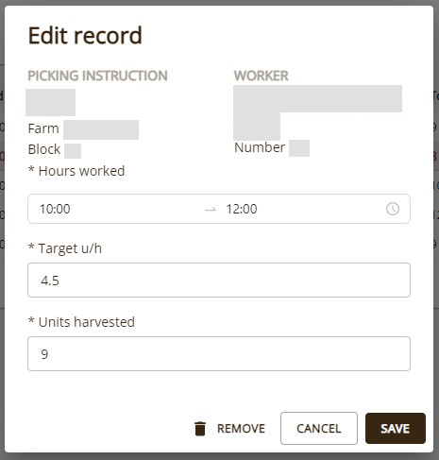Cancel editing the record
This screenshot has height=460, width=439.
pyautogui.click(x=319, y=428)
